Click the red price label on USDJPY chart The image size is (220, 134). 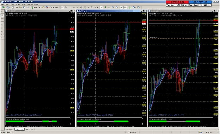click(72, 29)
